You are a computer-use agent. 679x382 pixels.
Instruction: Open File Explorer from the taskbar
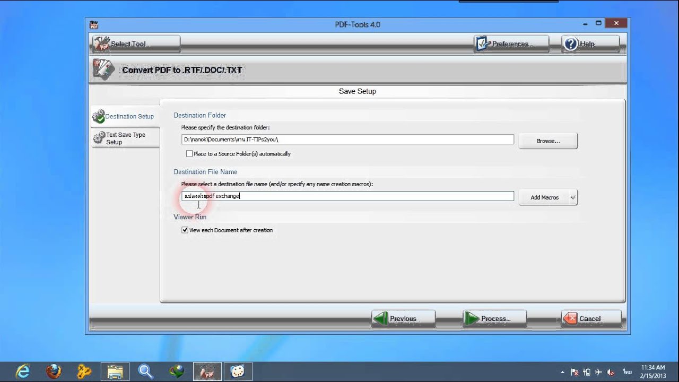[x=115, y=371]
